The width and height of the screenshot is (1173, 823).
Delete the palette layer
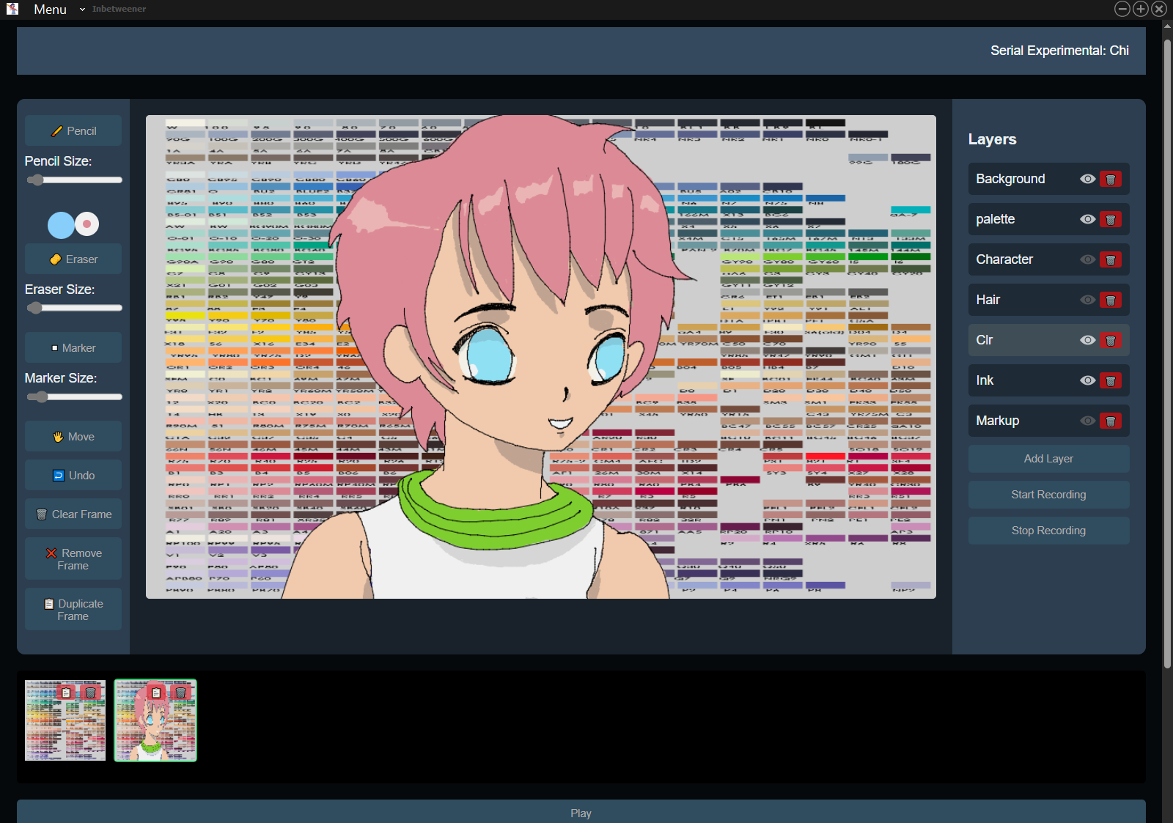pos(1111,219)
